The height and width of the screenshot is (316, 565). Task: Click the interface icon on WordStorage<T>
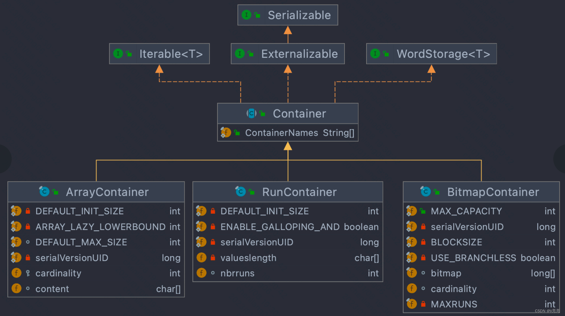tap(375, 53)
